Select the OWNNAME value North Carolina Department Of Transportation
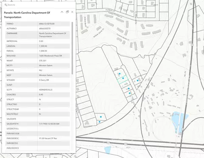The image size is (204, 158). click(x=53, y=35)
